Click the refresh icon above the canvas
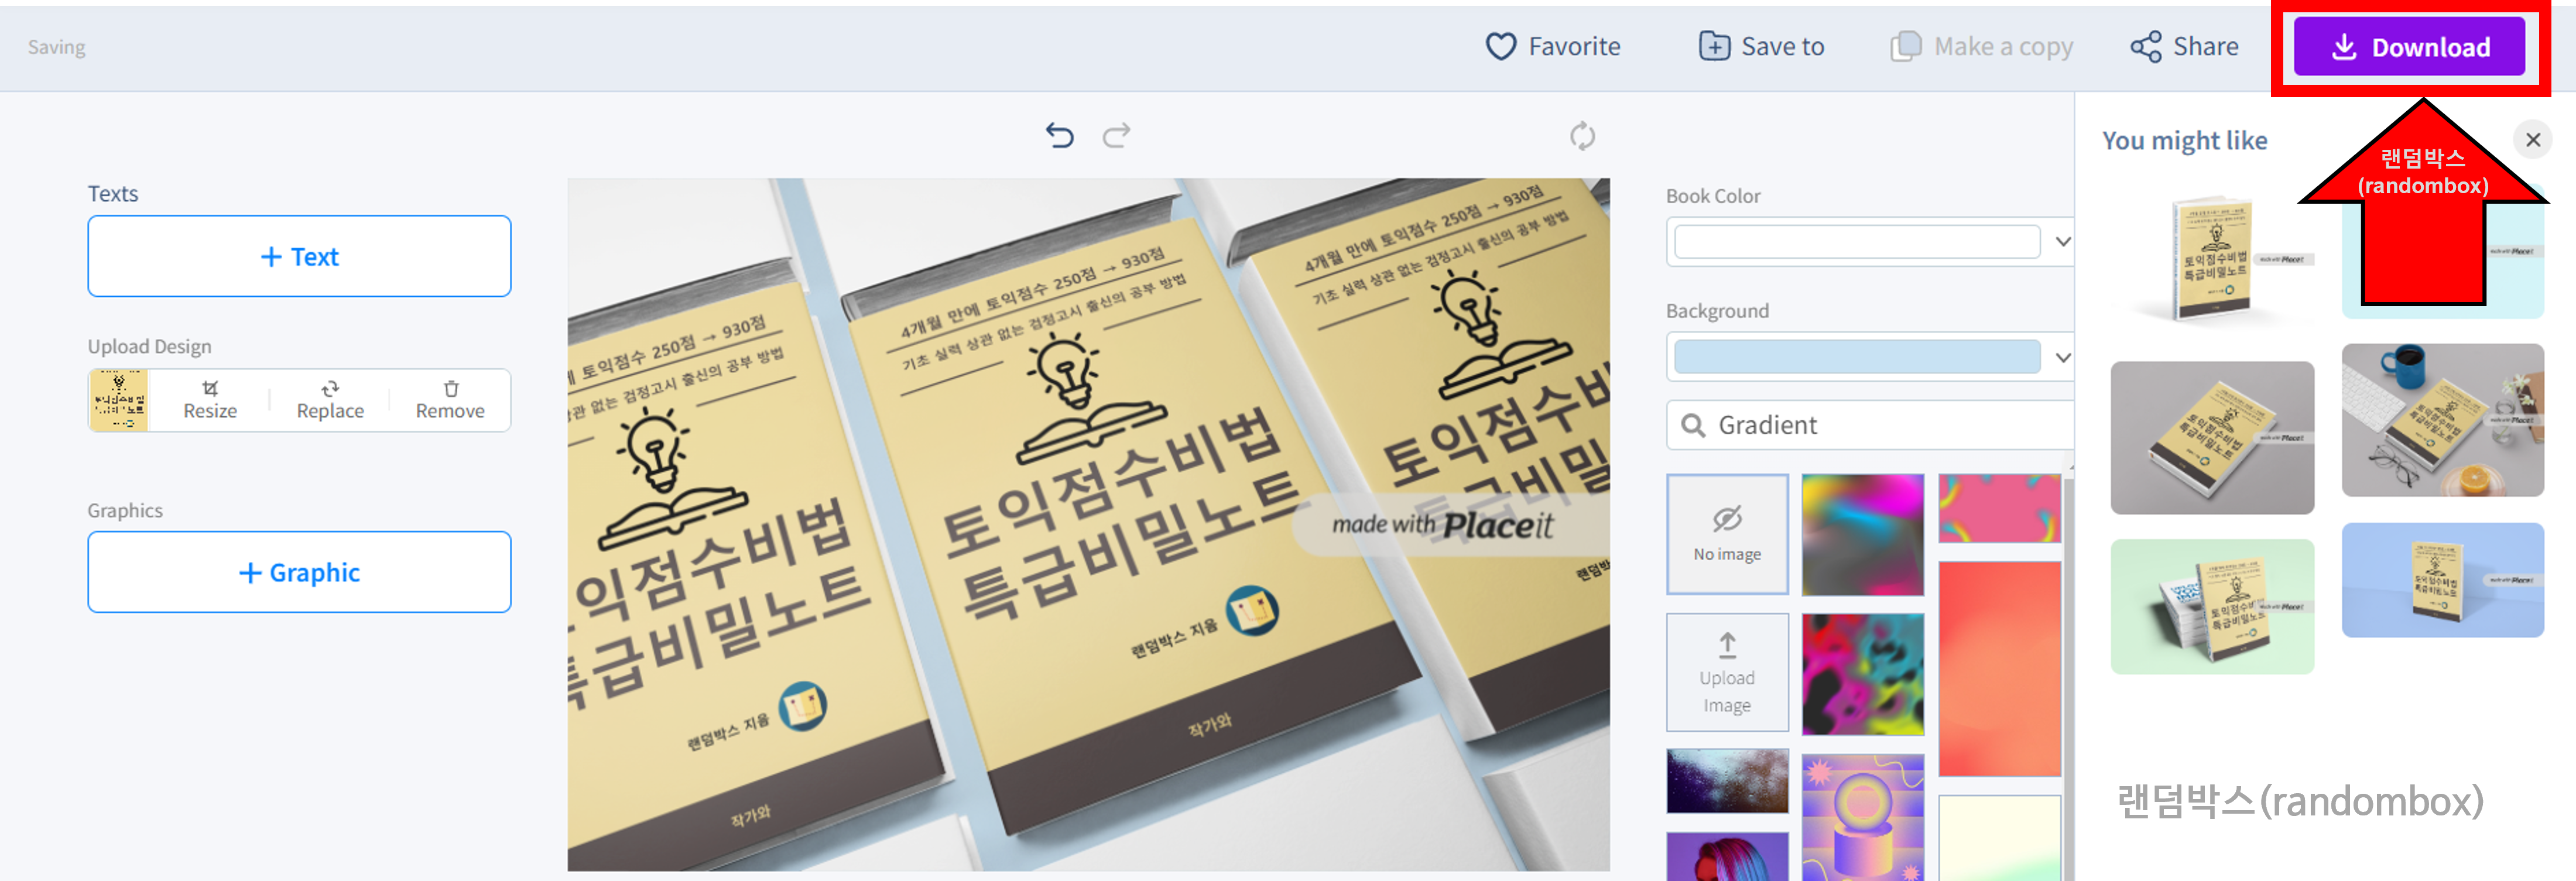 click(1582, 136)
